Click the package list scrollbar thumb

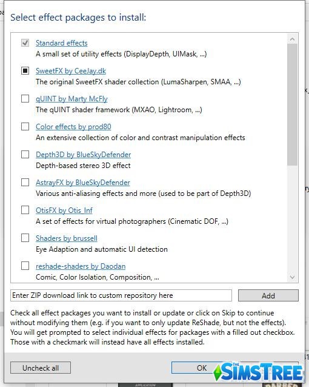tap(293, 105)
